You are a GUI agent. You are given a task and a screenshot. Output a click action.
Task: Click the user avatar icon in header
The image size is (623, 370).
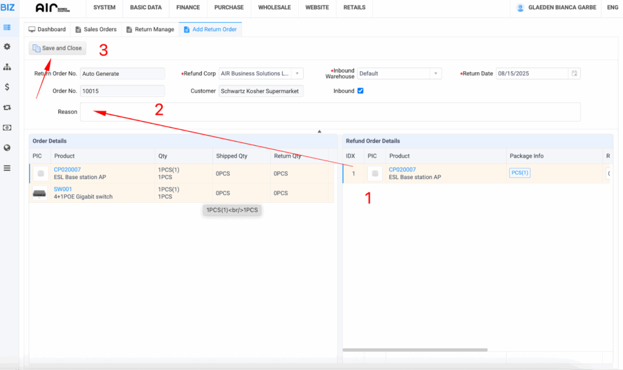pos(520,8)
